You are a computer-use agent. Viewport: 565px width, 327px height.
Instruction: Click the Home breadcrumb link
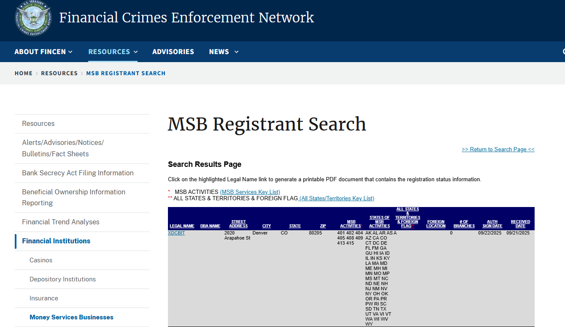point(24,73)
